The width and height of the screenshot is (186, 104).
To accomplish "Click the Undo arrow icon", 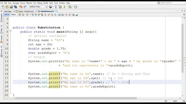I will click(x=21, y=7).
